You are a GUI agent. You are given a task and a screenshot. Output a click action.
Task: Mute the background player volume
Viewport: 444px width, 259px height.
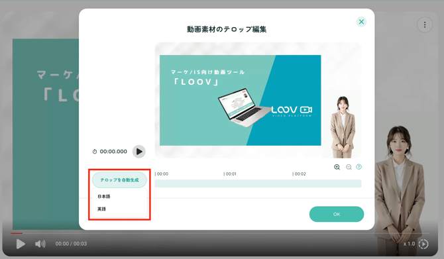click(x=40, y=244)
